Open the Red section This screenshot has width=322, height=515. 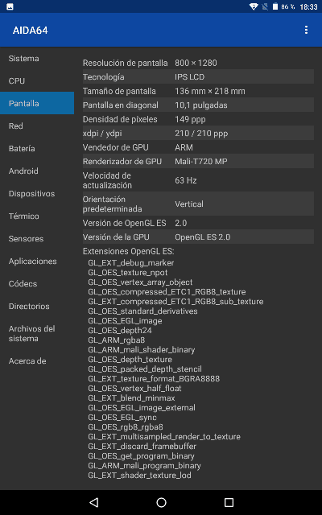click(37, 126)
